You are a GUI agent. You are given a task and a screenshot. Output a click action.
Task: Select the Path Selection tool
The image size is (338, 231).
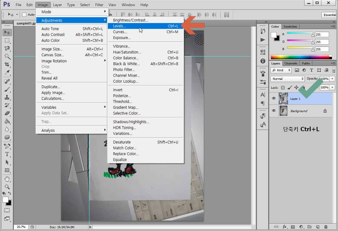(7, 162)
